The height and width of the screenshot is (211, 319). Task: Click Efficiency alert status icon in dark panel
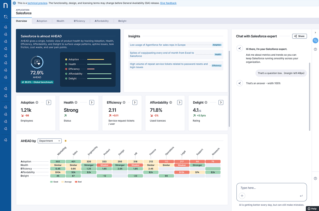66,69
